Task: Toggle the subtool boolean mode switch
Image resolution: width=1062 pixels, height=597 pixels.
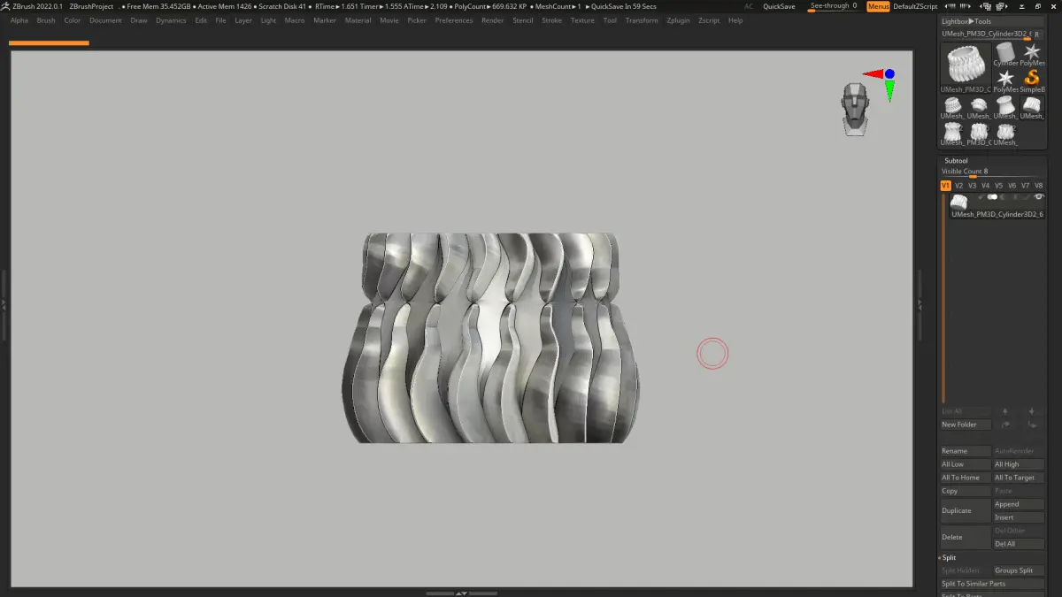Action: click(x=992, y=196)
